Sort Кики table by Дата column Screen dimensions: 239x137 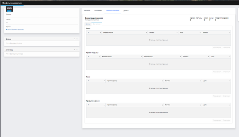pos(217,81)
